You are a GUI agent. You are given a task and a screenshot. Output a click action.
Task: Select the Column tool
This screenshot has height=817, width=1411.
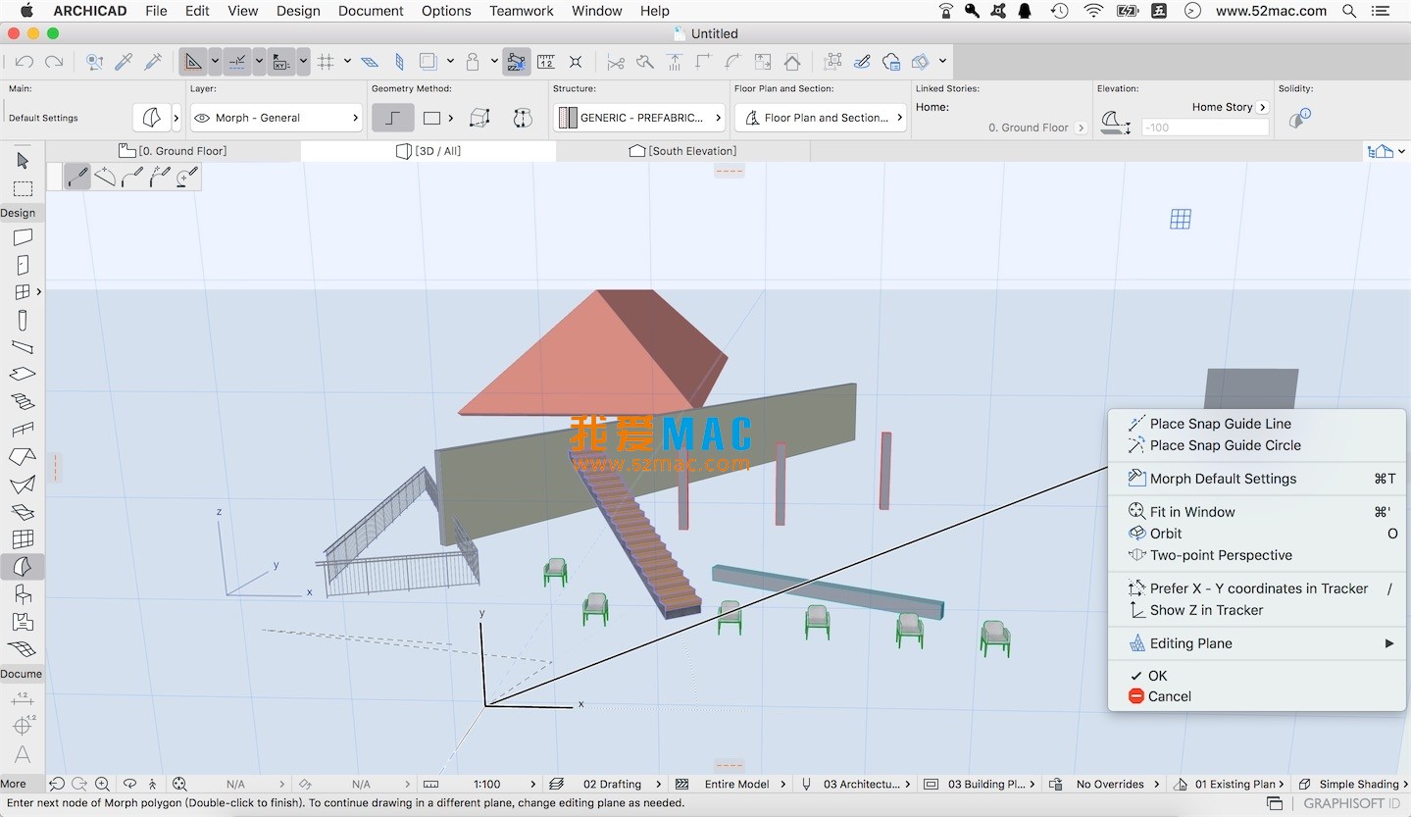point(23,321)
